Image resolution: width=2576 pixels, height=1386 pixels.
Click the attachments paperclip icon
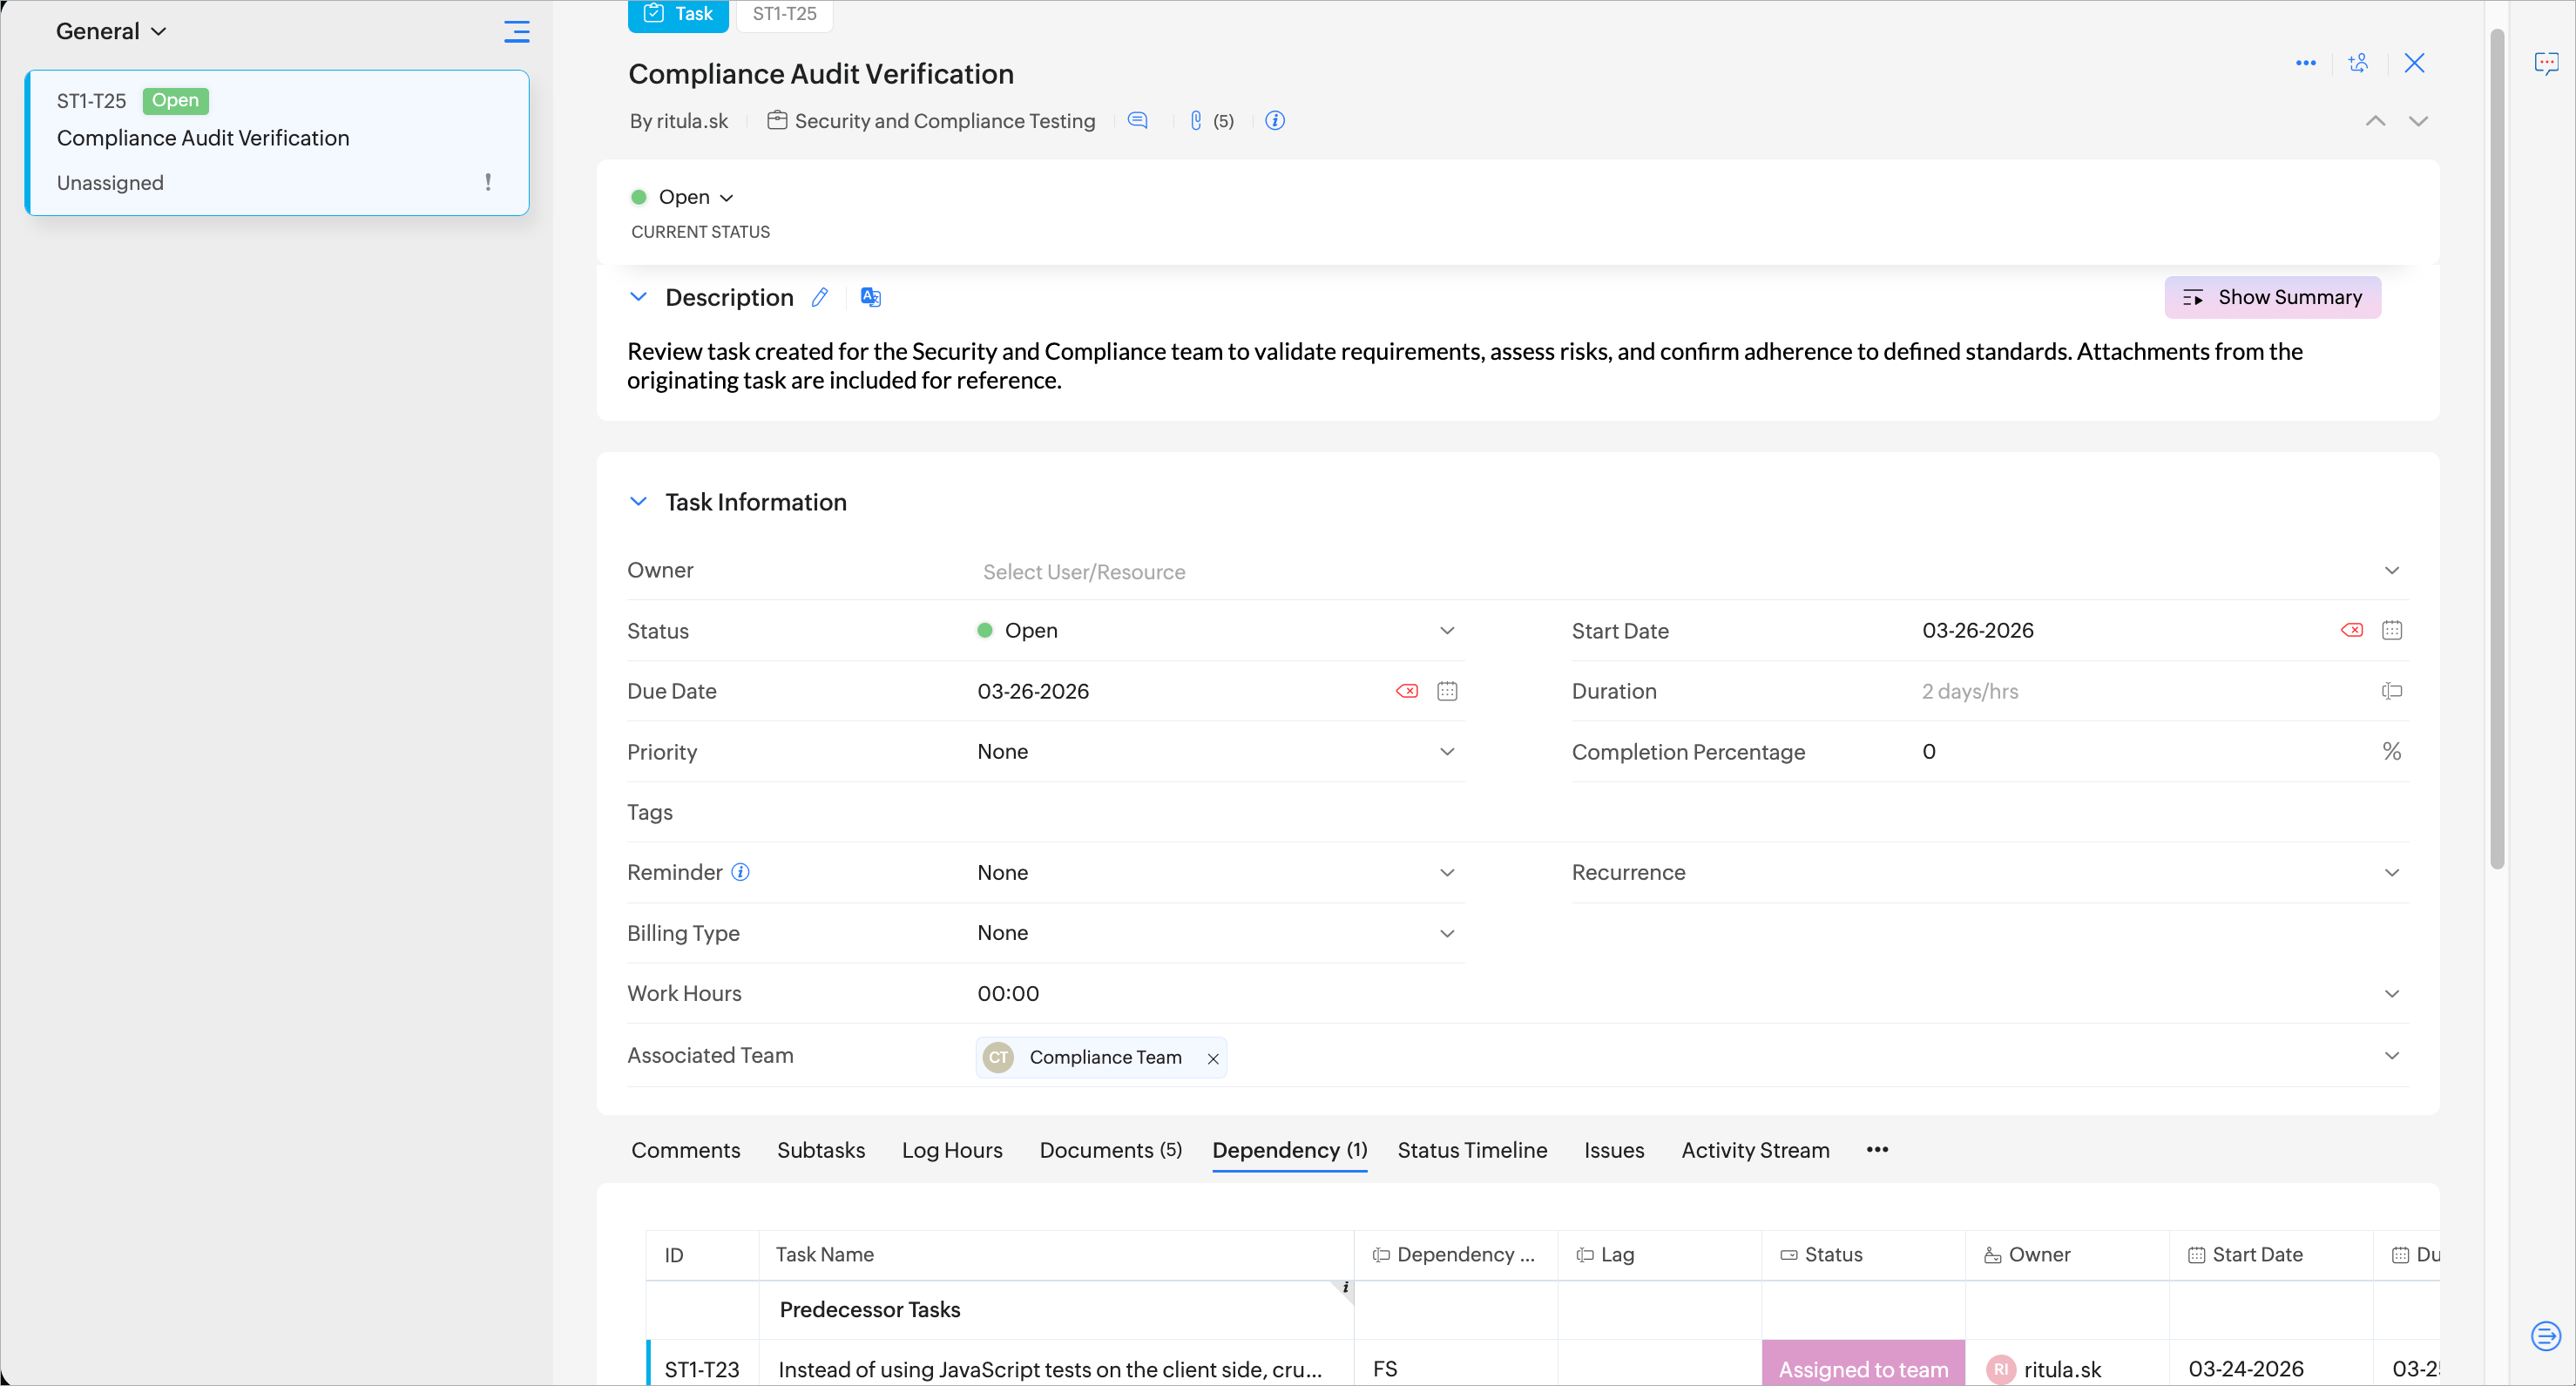[x=1196, y=121]
